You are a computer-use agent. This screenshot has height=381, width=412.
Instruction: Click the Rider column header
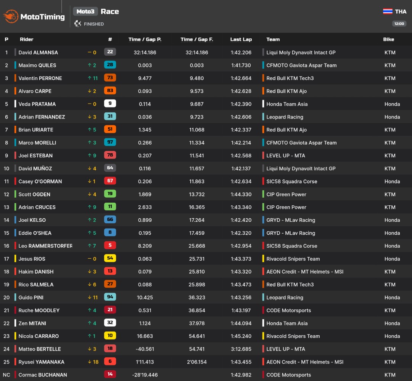click(27, 39)
